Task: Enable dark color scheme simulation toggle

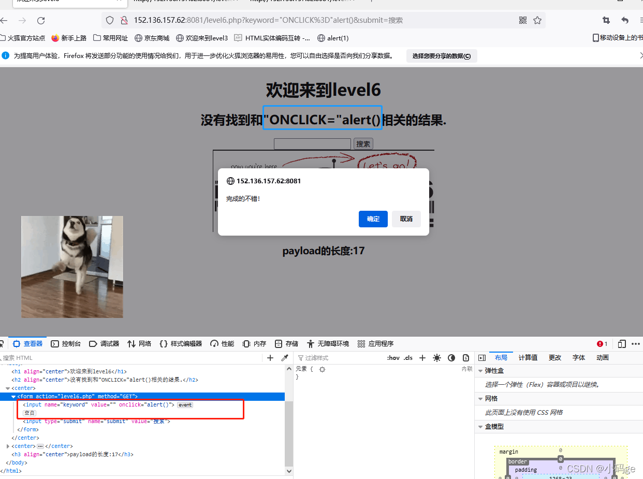Action: pyautogui.click(x=451, y=357)
